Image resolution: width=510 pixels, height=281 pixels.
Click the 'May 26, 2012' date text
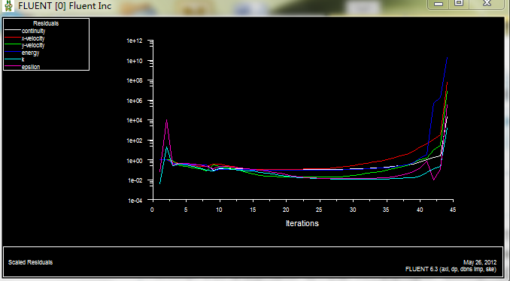480,262
